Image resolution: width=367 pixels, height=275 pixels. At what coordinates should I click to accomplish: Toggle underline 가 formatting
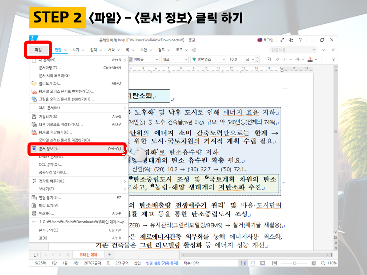285,59
